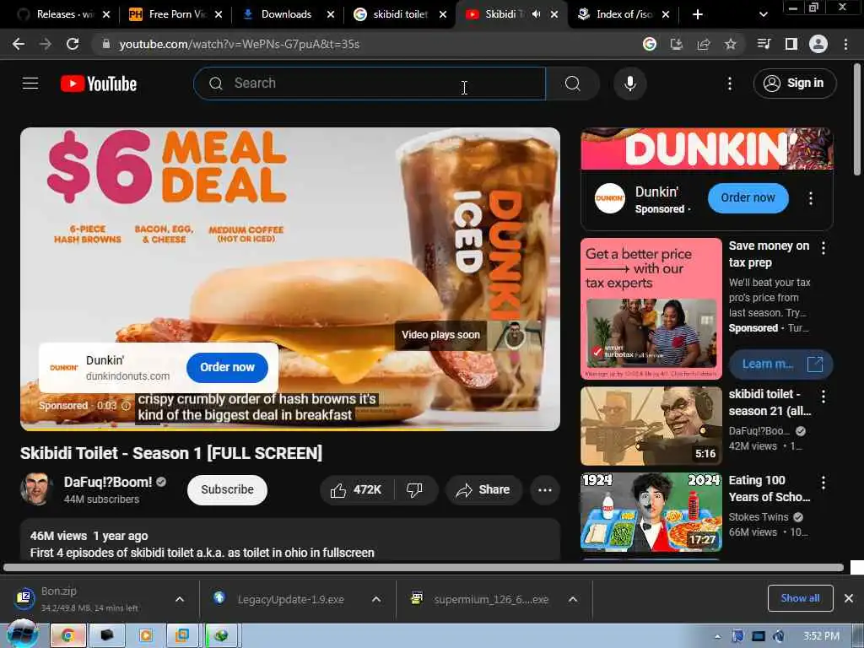
Task: Click Learn more on tax prep ad
Action: coord(780,364)
